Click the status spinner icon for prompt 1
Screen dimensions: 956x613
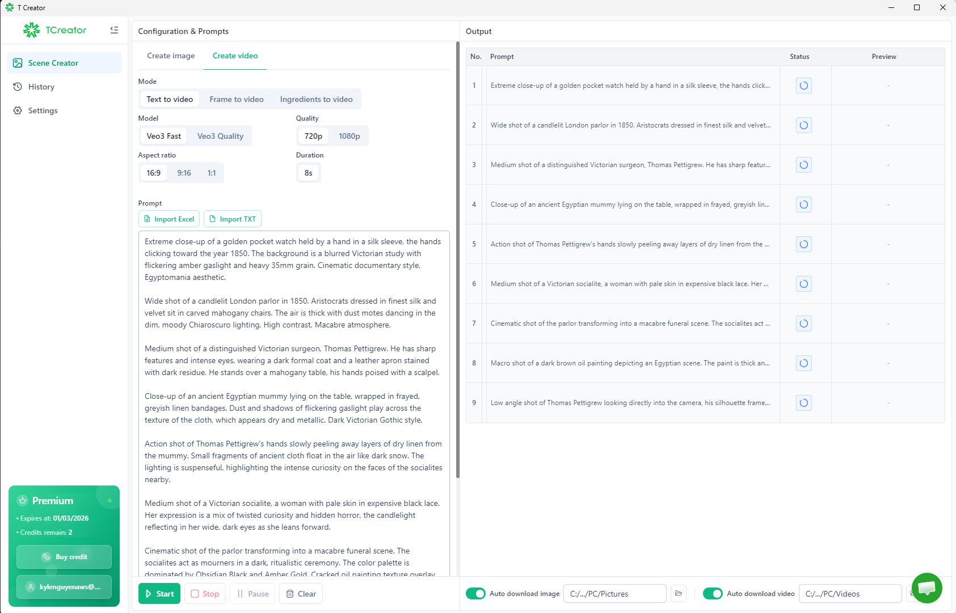[803, 86]
